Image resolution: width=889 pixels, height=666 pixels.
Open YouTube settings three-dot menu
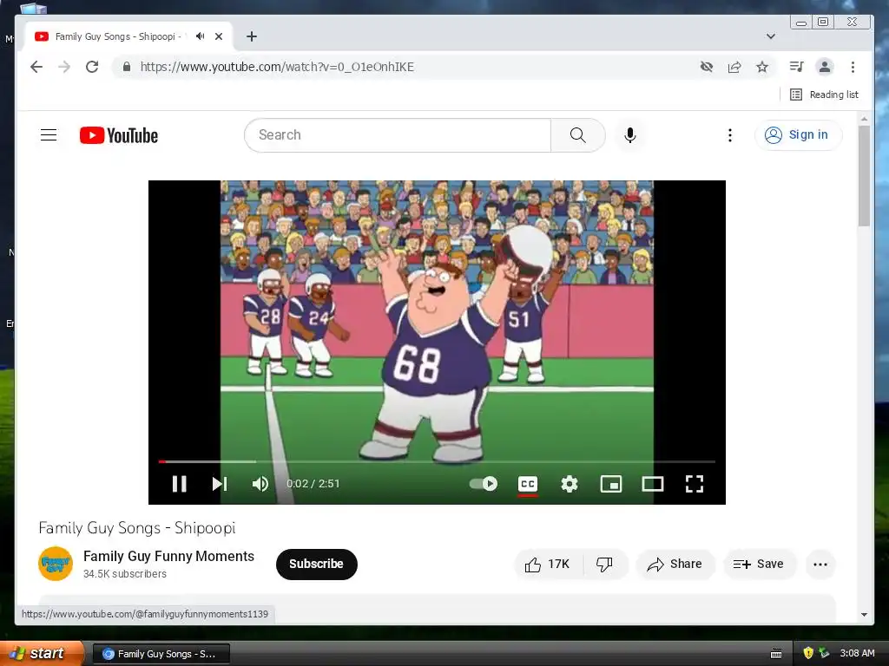click(x=729, y=134)
